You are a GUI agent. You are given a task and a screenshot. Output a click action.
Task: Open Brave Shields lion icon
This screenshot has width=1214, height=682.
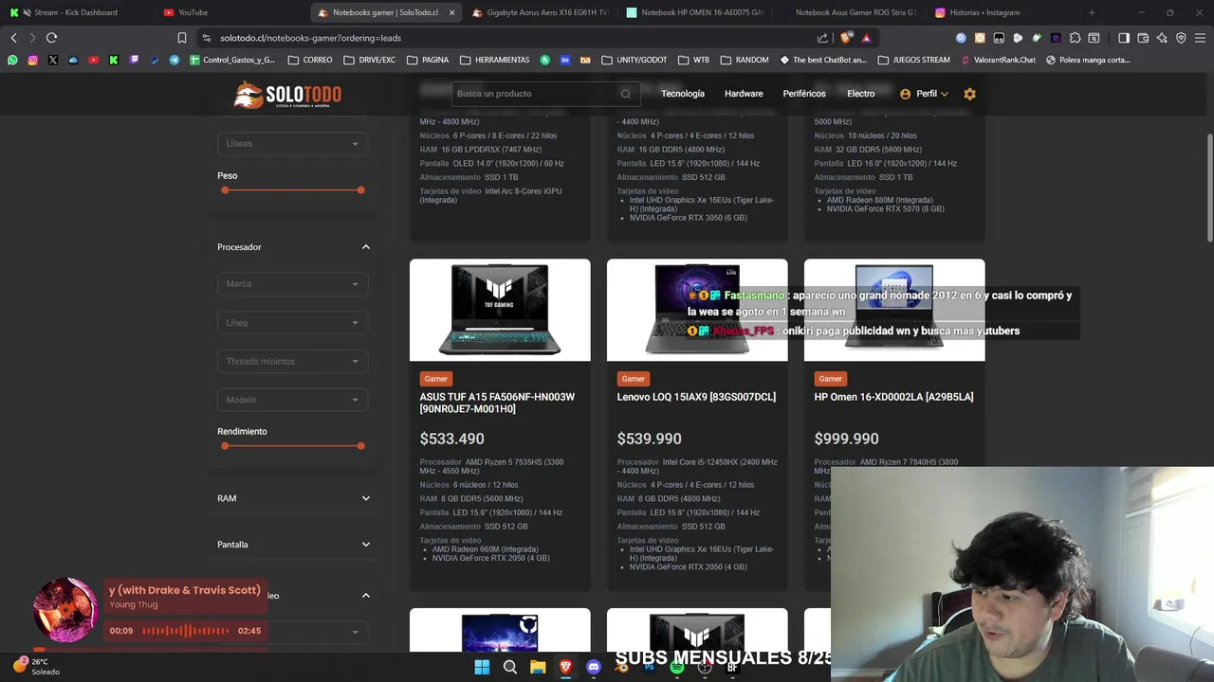[846, 38]
